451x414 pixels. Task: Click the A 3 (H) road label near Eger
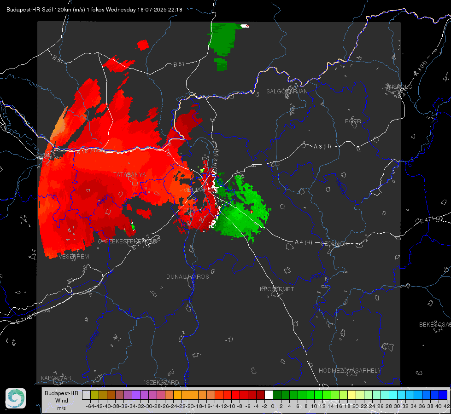point(322,146)
